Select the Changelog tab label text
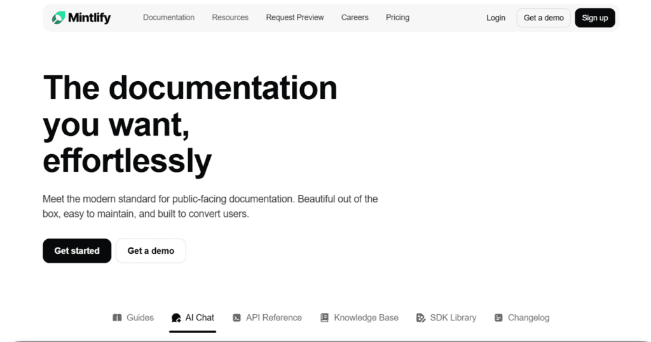 (528, 318)
